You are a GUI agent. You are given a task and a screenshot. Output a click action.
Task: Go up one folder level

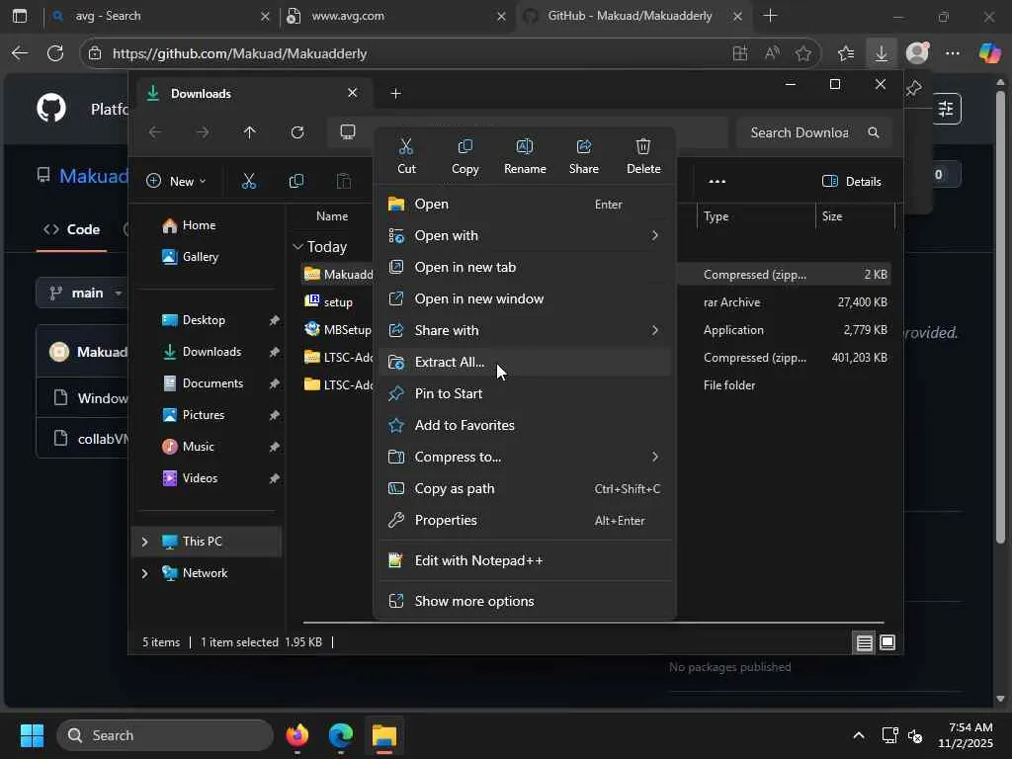[250, 132]
